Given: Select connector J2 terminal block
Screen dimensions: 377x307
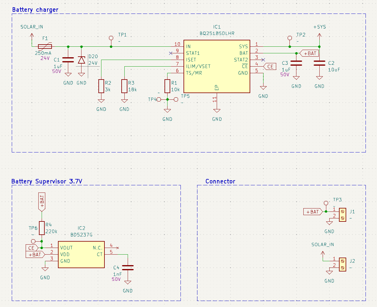Looking at the screenshot, I should click(x=343, y=265).
